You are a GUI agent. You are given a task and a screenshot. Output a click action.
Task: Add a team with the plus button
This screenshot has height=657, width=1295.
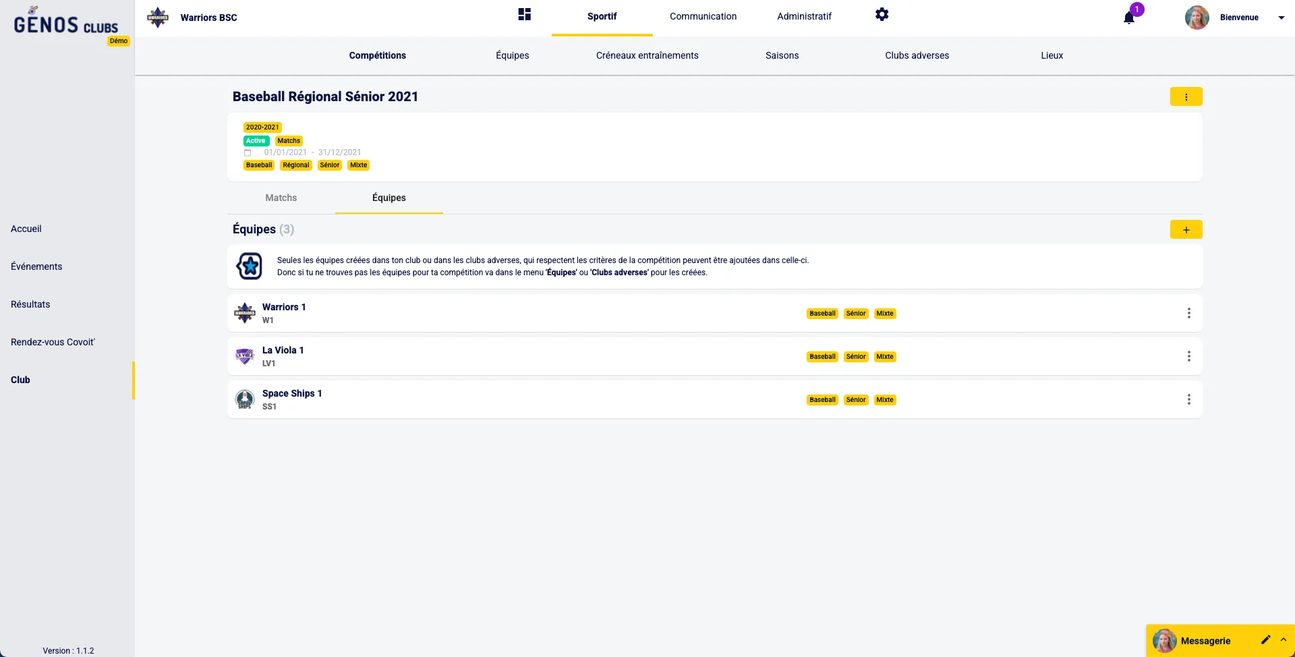(1186, 230)
